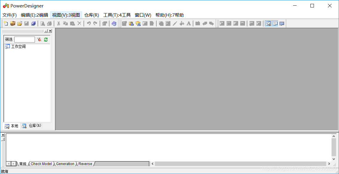Toggle the Result List toolbar button
The image size is (339, 174).
pyautogui.click(x=282, y=23)
